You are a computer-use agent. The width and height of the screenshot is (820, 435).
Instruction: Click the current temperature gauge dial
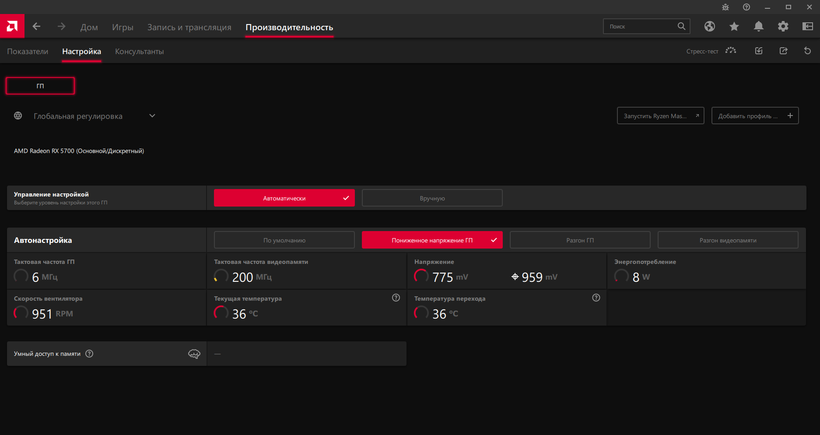[x=221, y=313]
